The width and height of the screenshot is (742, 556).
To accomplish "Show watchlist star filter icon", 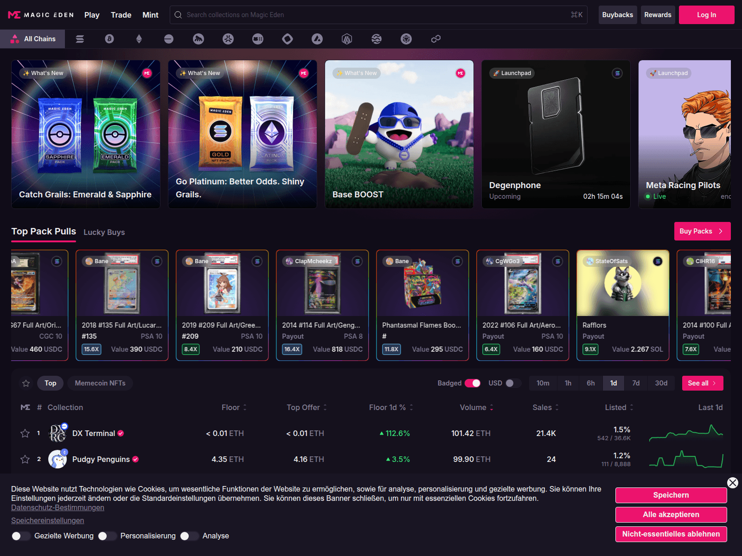I will (x=26, y=383).
